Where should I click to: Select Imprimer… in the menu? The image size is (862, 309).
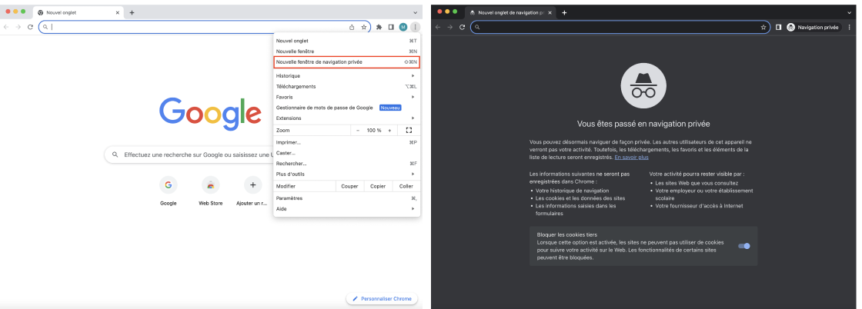pyautogui.click(x=347, y=142)
